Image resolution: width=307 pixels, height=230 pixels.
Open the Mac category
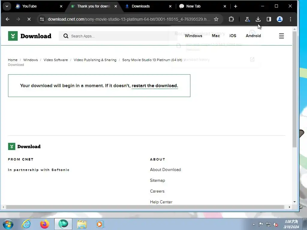pyautogui.click(x=216, y=36)
